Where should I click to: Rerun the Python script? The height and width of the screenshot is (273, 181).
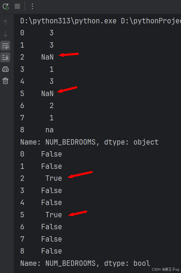point(6,6)
